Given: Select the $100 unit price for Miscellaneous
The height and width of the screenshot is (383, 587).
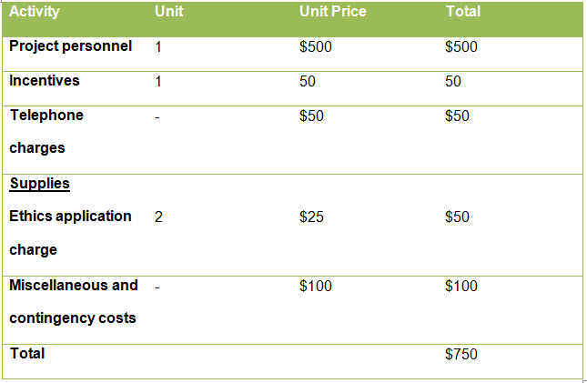Looking at the screenshot, I should coord(316,287).
